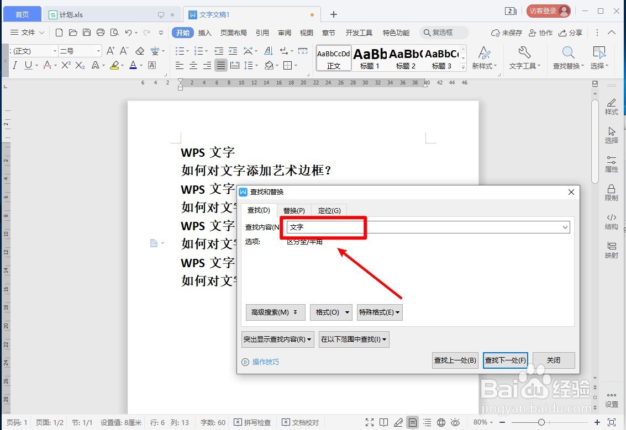Switch to web layout globe icon
This screenshot has width=626, height=430.
tap(441, 422)
